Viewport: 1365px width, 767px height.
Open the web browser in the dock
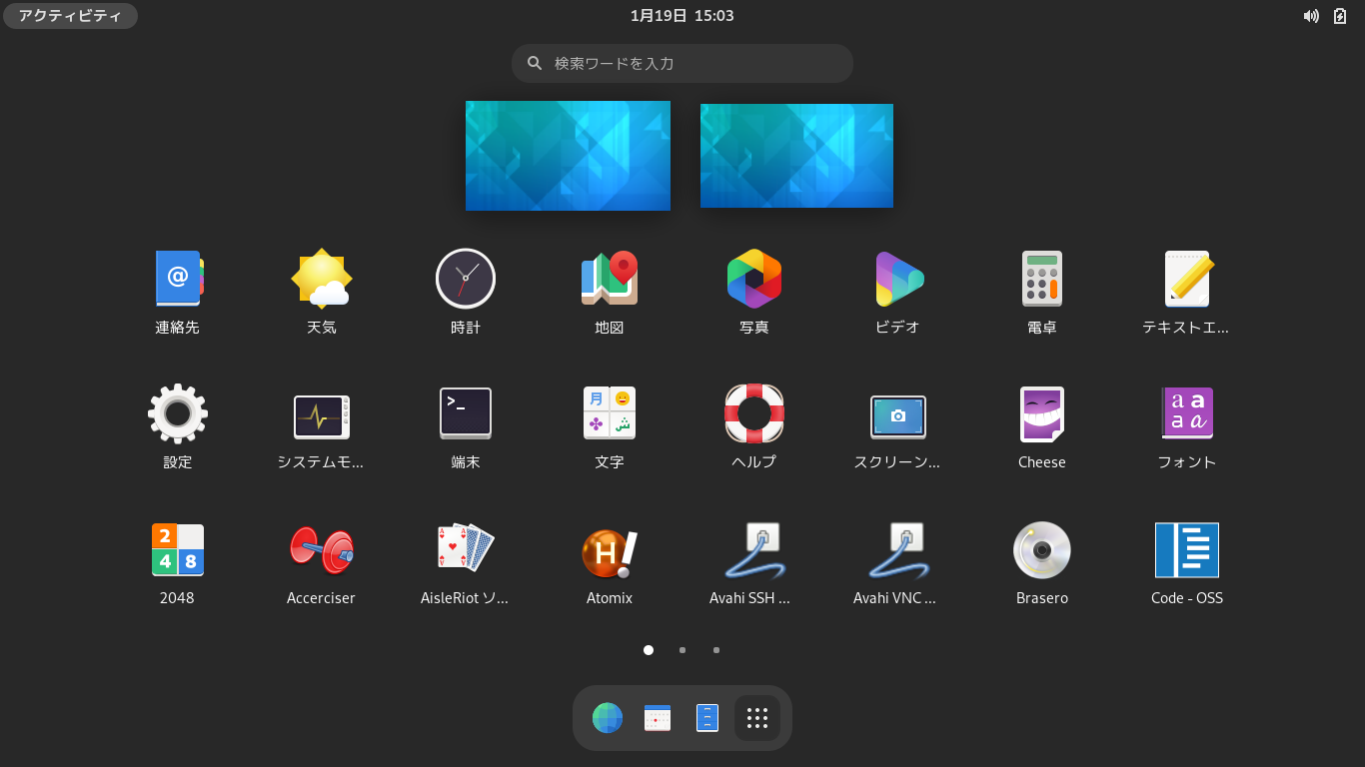[608, 718]
